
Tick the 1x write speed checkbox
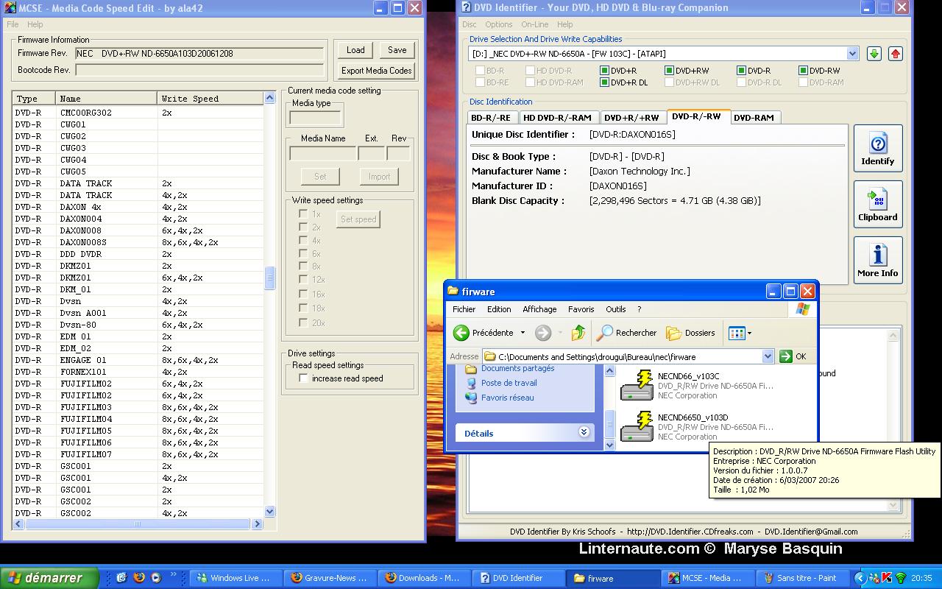pos(303,214)
